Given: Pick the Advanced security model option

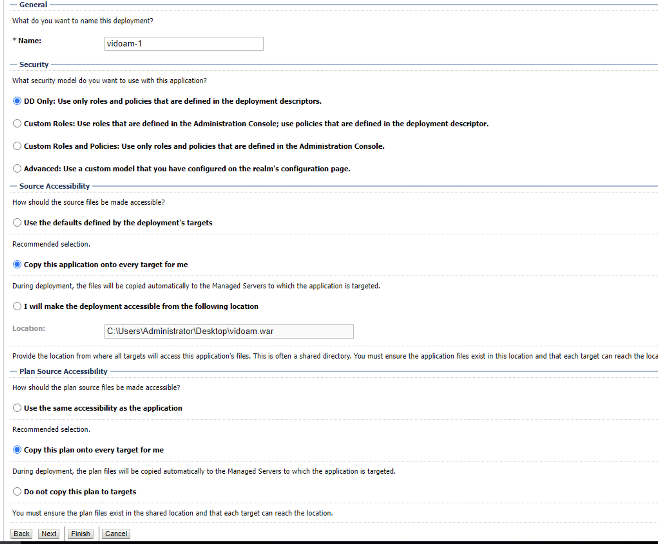Looking at the screenshot, I should (17, 168).
